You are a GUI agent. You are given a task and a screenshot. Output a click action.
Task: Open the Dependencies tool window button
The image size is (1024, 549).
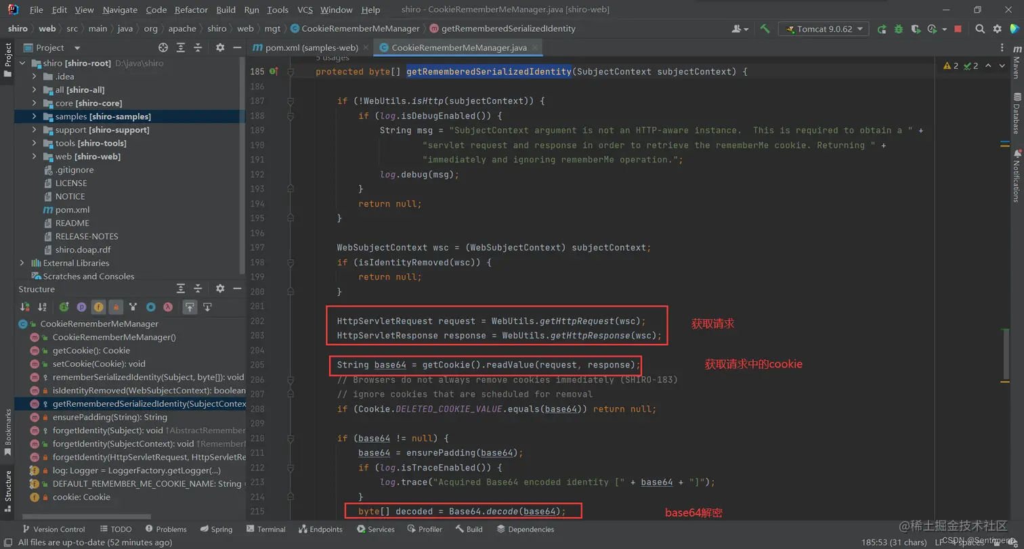(525, 529)
